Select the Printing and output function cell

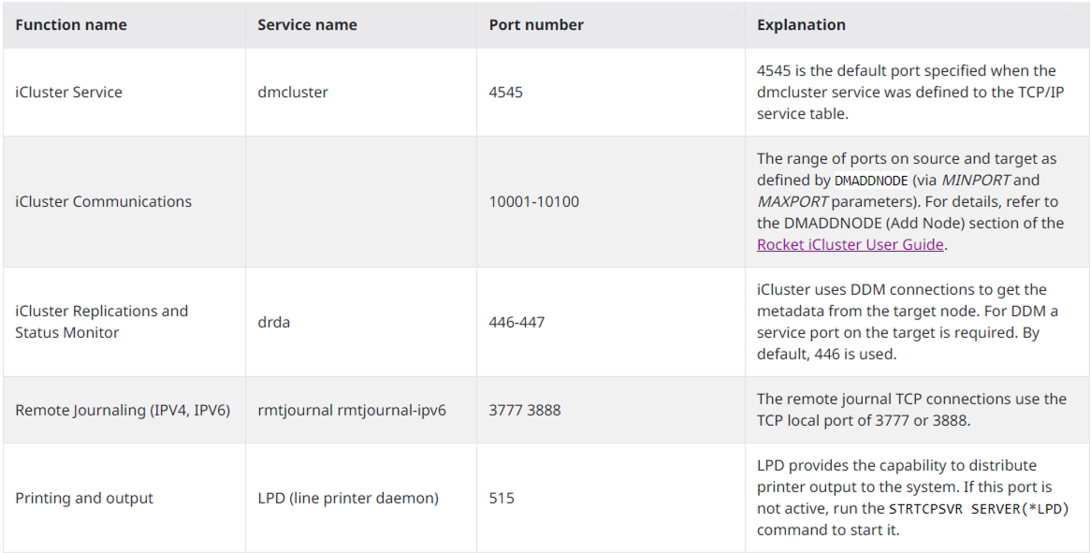[84, 499]
